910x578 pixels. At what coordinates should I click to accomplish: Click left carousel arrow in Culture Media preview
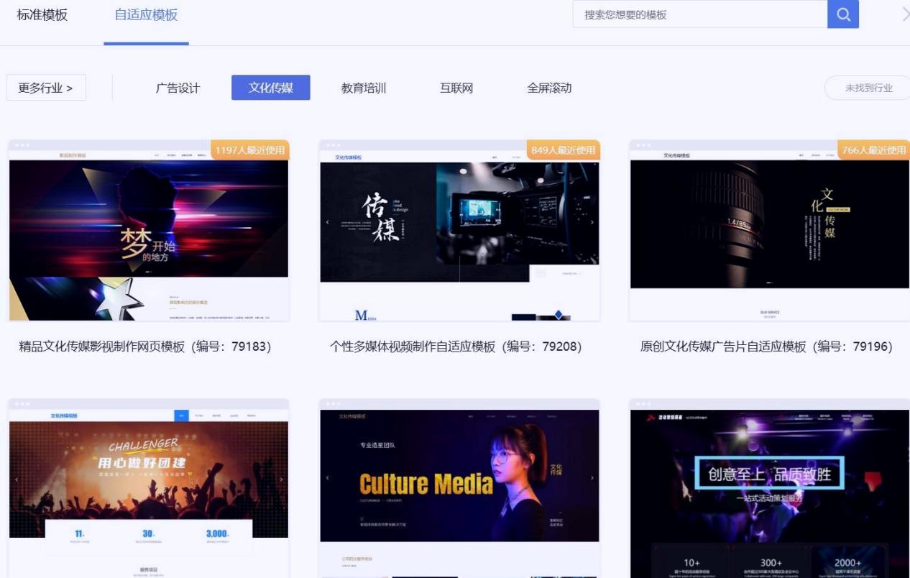(327, 478)
